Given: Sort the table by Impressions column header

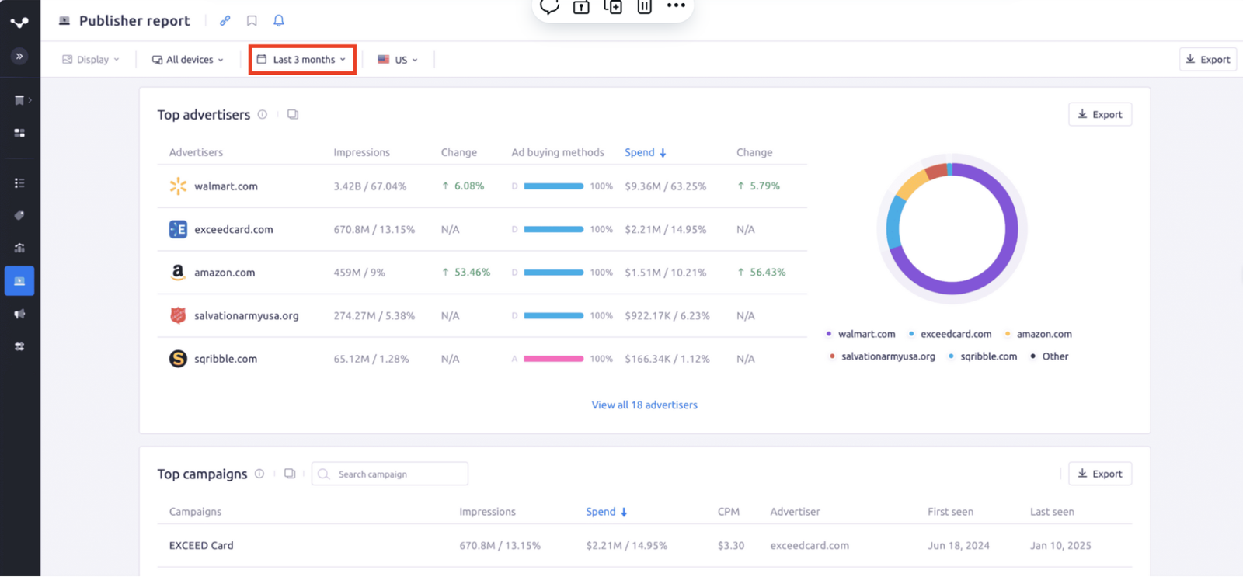Looking at the screenshot, I should click(361, 152).
